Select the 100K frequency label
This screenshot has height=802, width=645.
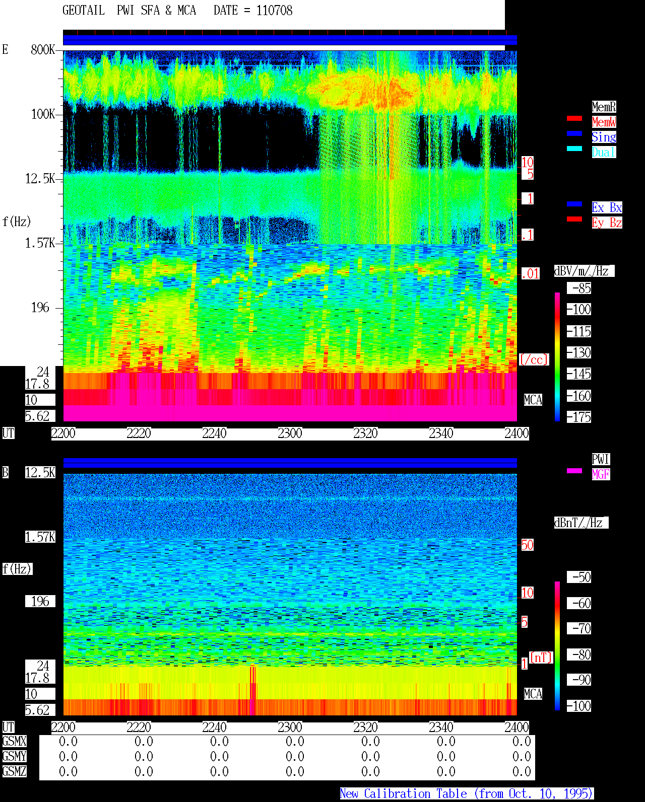tap(43, 114)
